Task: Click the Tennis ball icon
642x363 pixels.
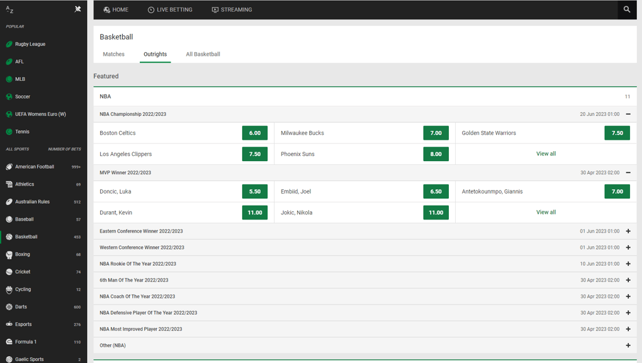Action: click(9, 132)
